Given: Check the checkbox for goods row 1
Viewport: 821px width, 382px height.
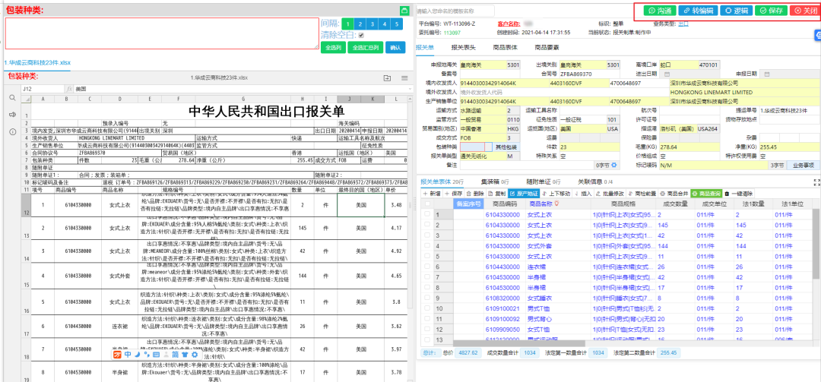Looking at the screenshot, I should coord(428,215).
